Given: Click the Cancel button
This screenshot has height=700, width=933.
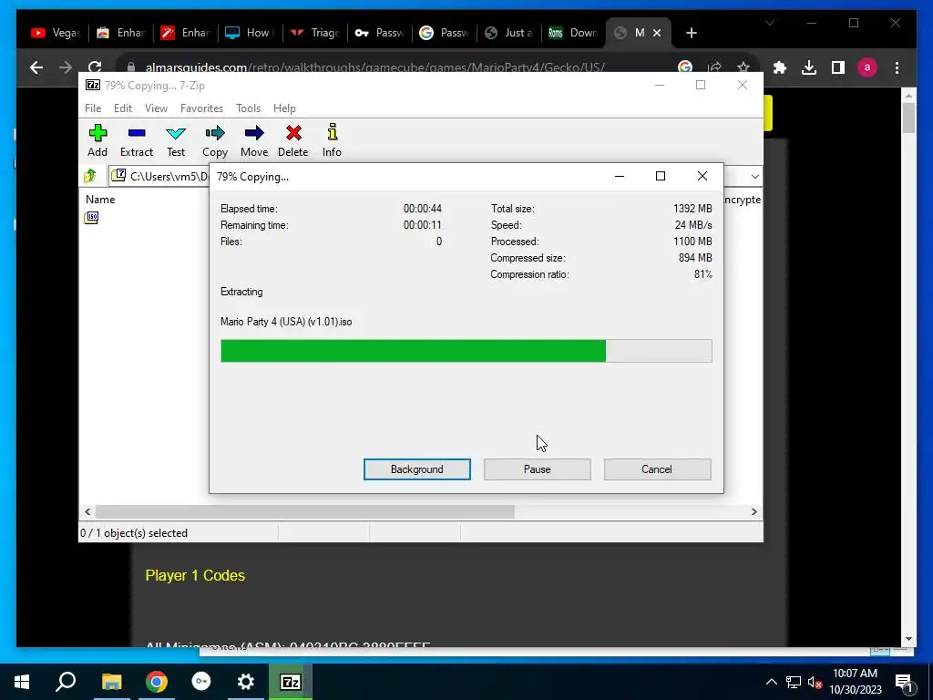Looking at the screenshot, I should (657, 469).
